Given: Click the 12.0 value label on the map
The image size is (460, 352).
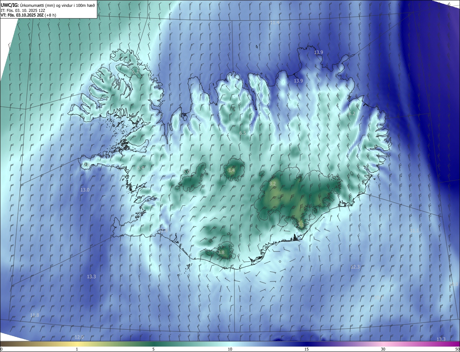Looking at the screenshot, I should 79,337.
